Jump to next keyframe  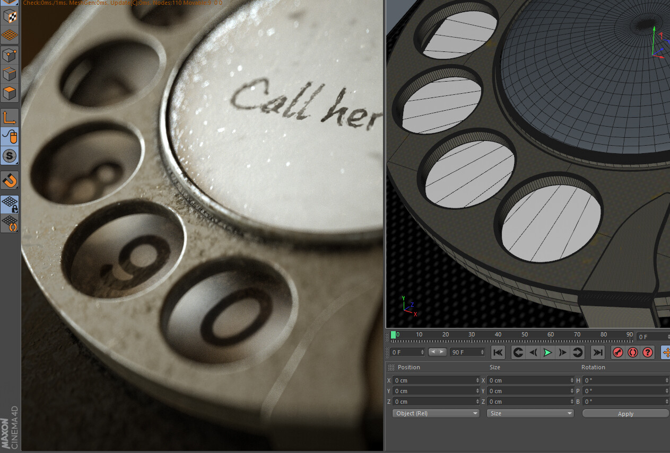pos(578,352)
